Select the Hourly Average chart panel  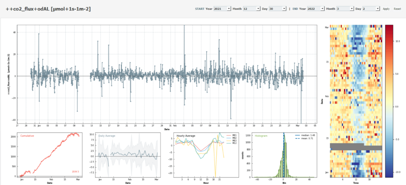point(207,155)
